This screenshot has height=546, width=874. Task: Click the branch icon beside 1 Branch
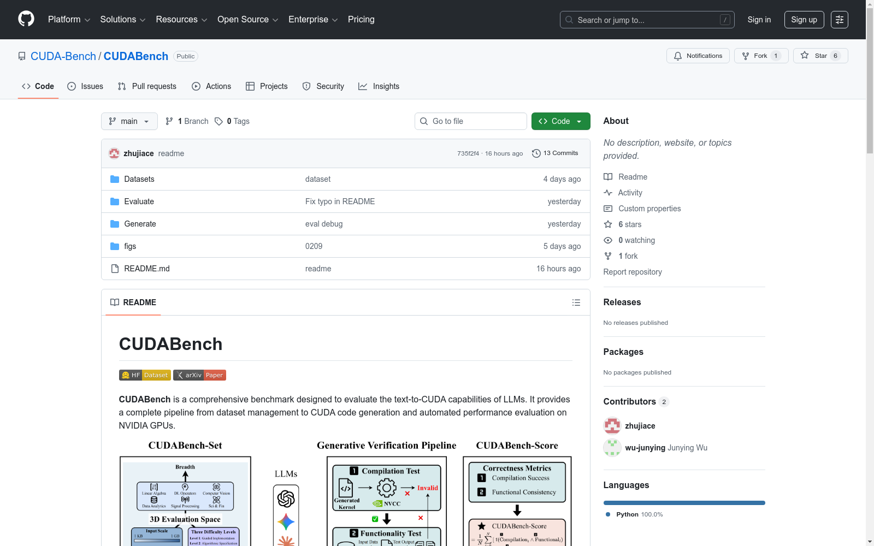click(x=169, y=121)
